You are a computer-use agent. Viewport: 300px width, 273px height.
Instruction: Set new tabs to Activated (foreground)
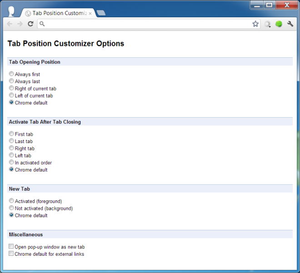11,201
